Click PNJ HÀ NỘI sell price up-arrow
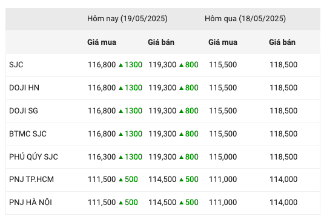The height and width of the screenshot is (219, 324). [x=182, y=203]
